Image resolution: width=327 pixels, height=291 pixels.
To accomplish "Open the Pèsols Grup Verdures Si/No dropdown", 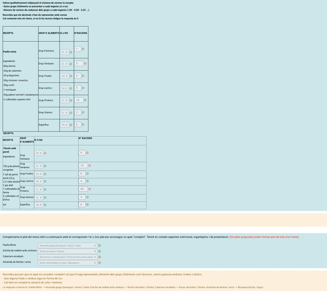I will [x=39, y=166].
